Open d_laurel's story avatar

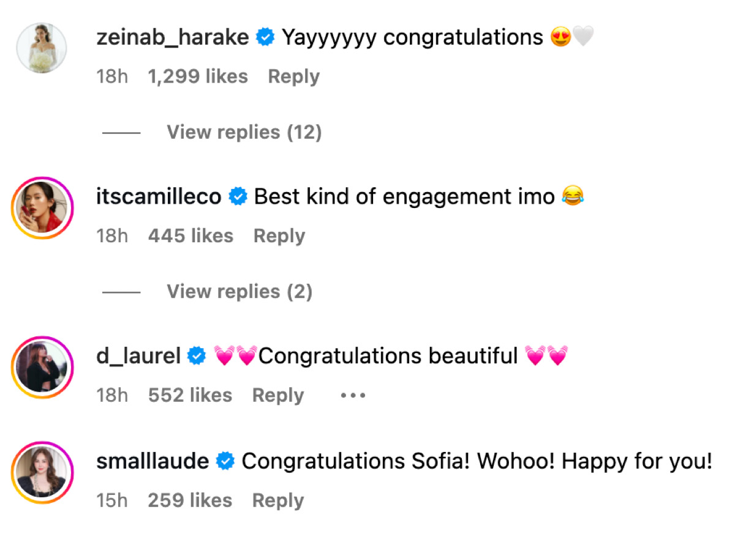(x=42, y=367)
